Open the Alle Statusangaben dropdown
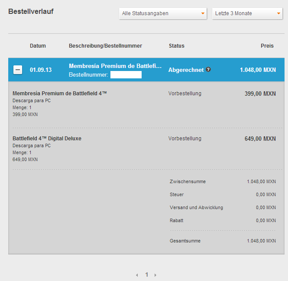This screenshot has width=288, height=281. click(163, 13)
